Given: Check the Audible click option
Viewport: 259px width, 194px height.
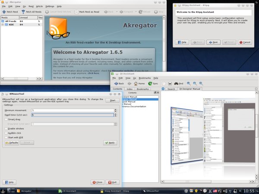Looking at the screenshot, I should [x=6, y=133].
